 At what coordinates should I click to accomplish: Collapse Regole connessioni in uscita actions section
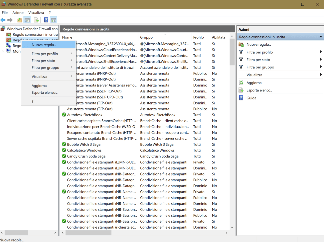pyautogui.click(x=321, y=37)
